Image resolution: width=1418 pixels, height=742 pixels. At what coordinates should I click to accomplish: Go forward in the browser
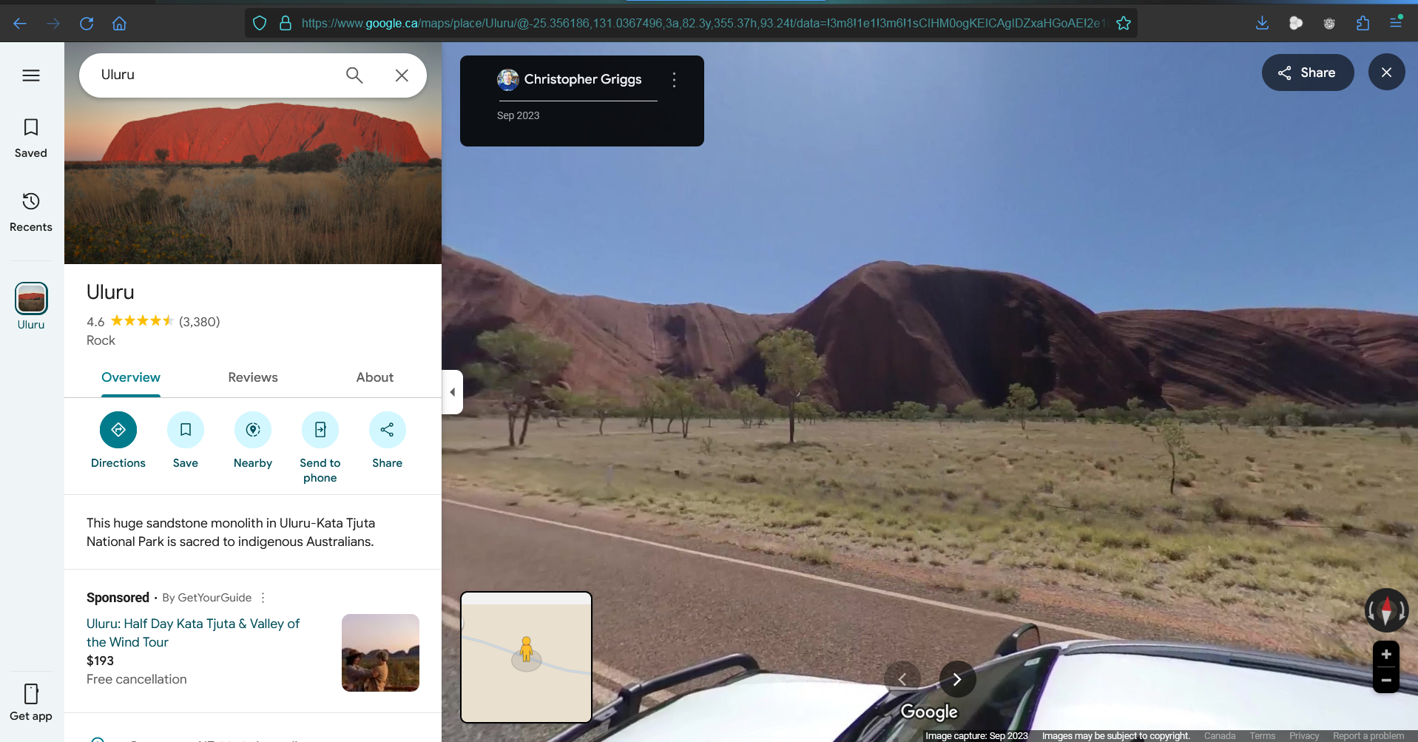coord(53,24)
